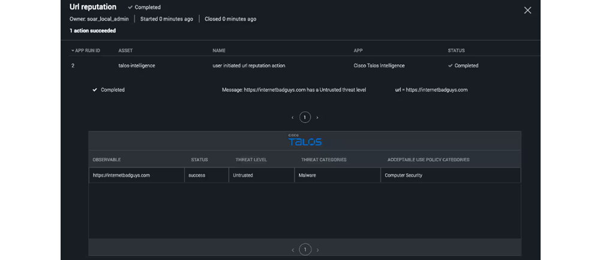Click the Url reputation title
Screen dimensions: 600x260
coord(92,7)
